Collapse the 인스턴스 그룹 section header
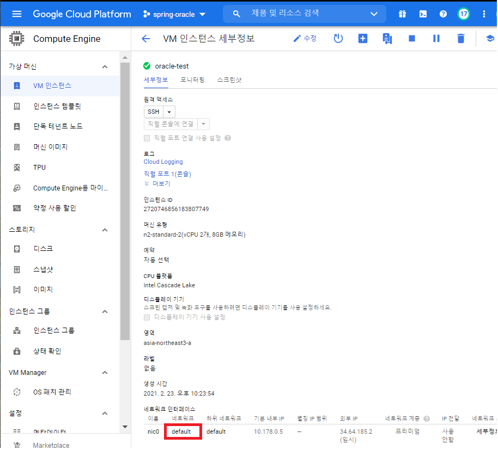Screen dimensions: 498x450 pos(105,312)
